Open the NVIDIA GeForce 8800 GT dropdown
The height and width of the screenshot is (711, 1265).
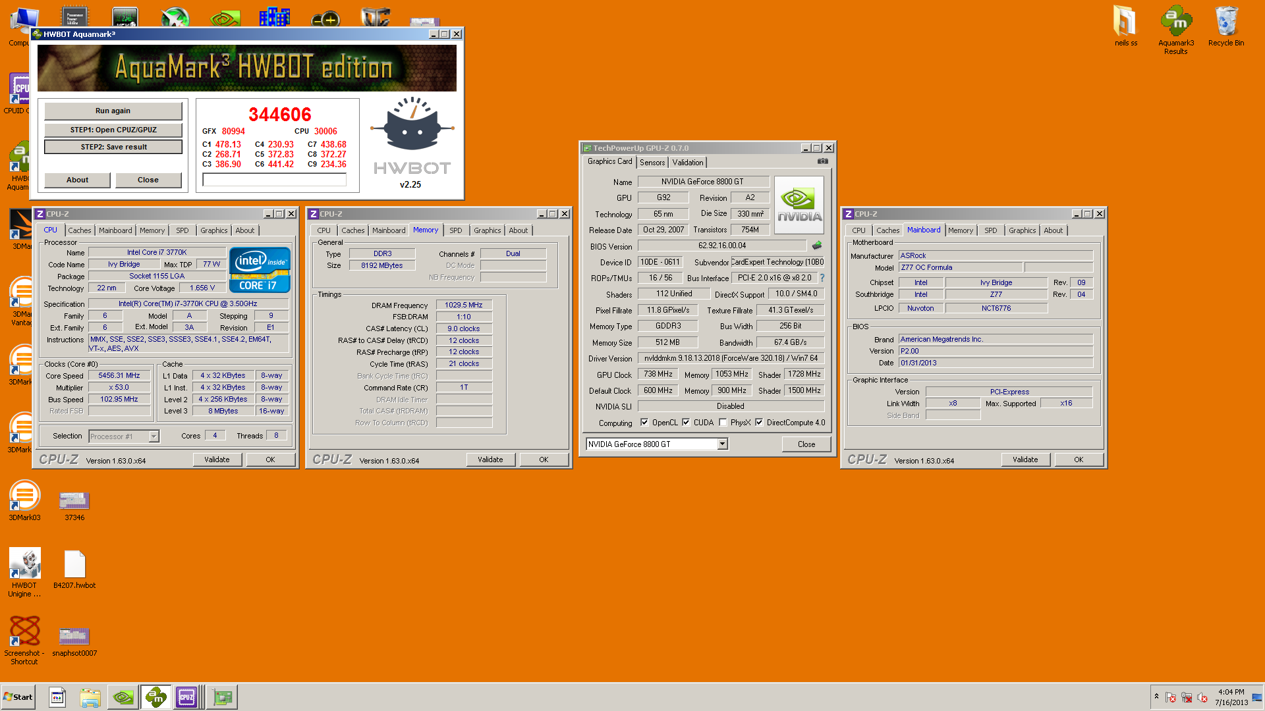point(722,444)
